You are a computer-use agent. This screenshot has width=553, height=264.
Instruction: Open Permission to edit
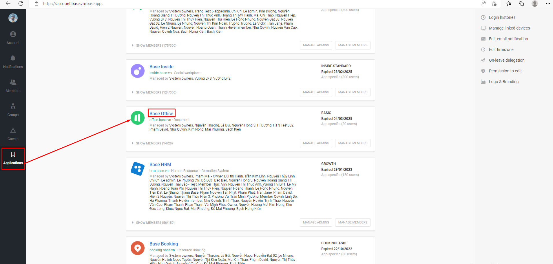tap(505, 71)
